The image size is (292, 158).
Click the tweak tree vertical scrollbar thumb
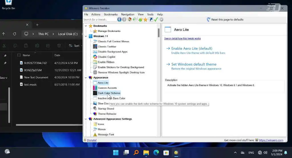pyautogui.click(x=159, y=33)
